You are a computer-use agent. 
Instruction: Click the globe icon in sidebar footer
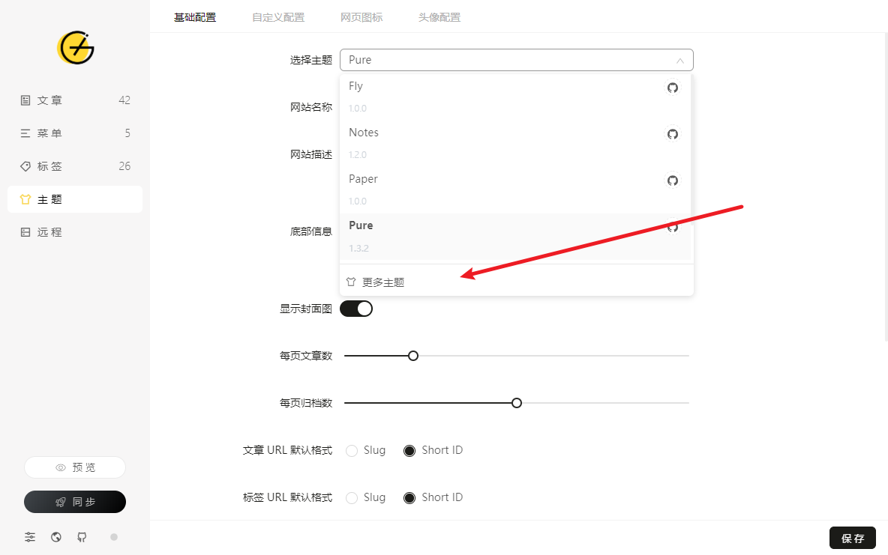coord(56,537)
